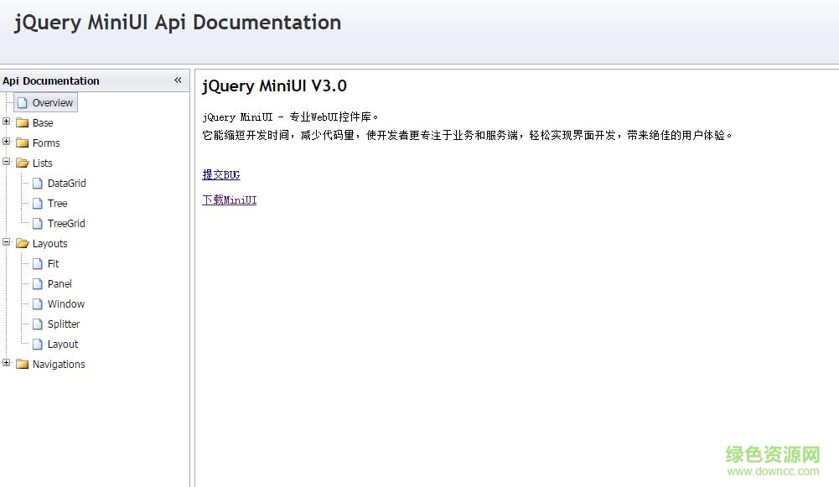
Task: Click the Tree page icon under Lists
Action: 38,203
